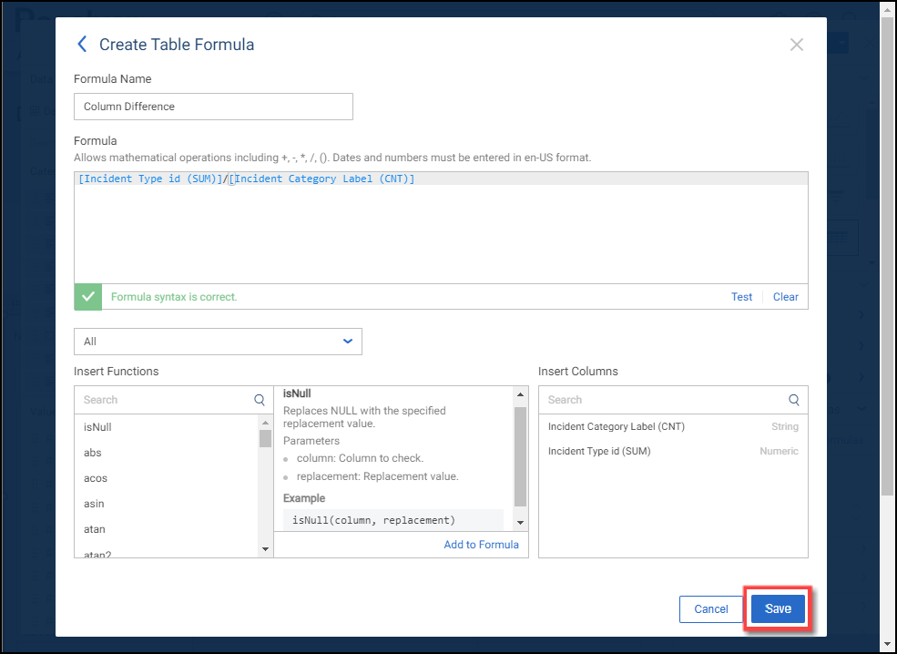Click the green checkmark syntax status icon
The height and width of the screenshot is (654, 897).
pyautogui.click(x=88, y=297)
